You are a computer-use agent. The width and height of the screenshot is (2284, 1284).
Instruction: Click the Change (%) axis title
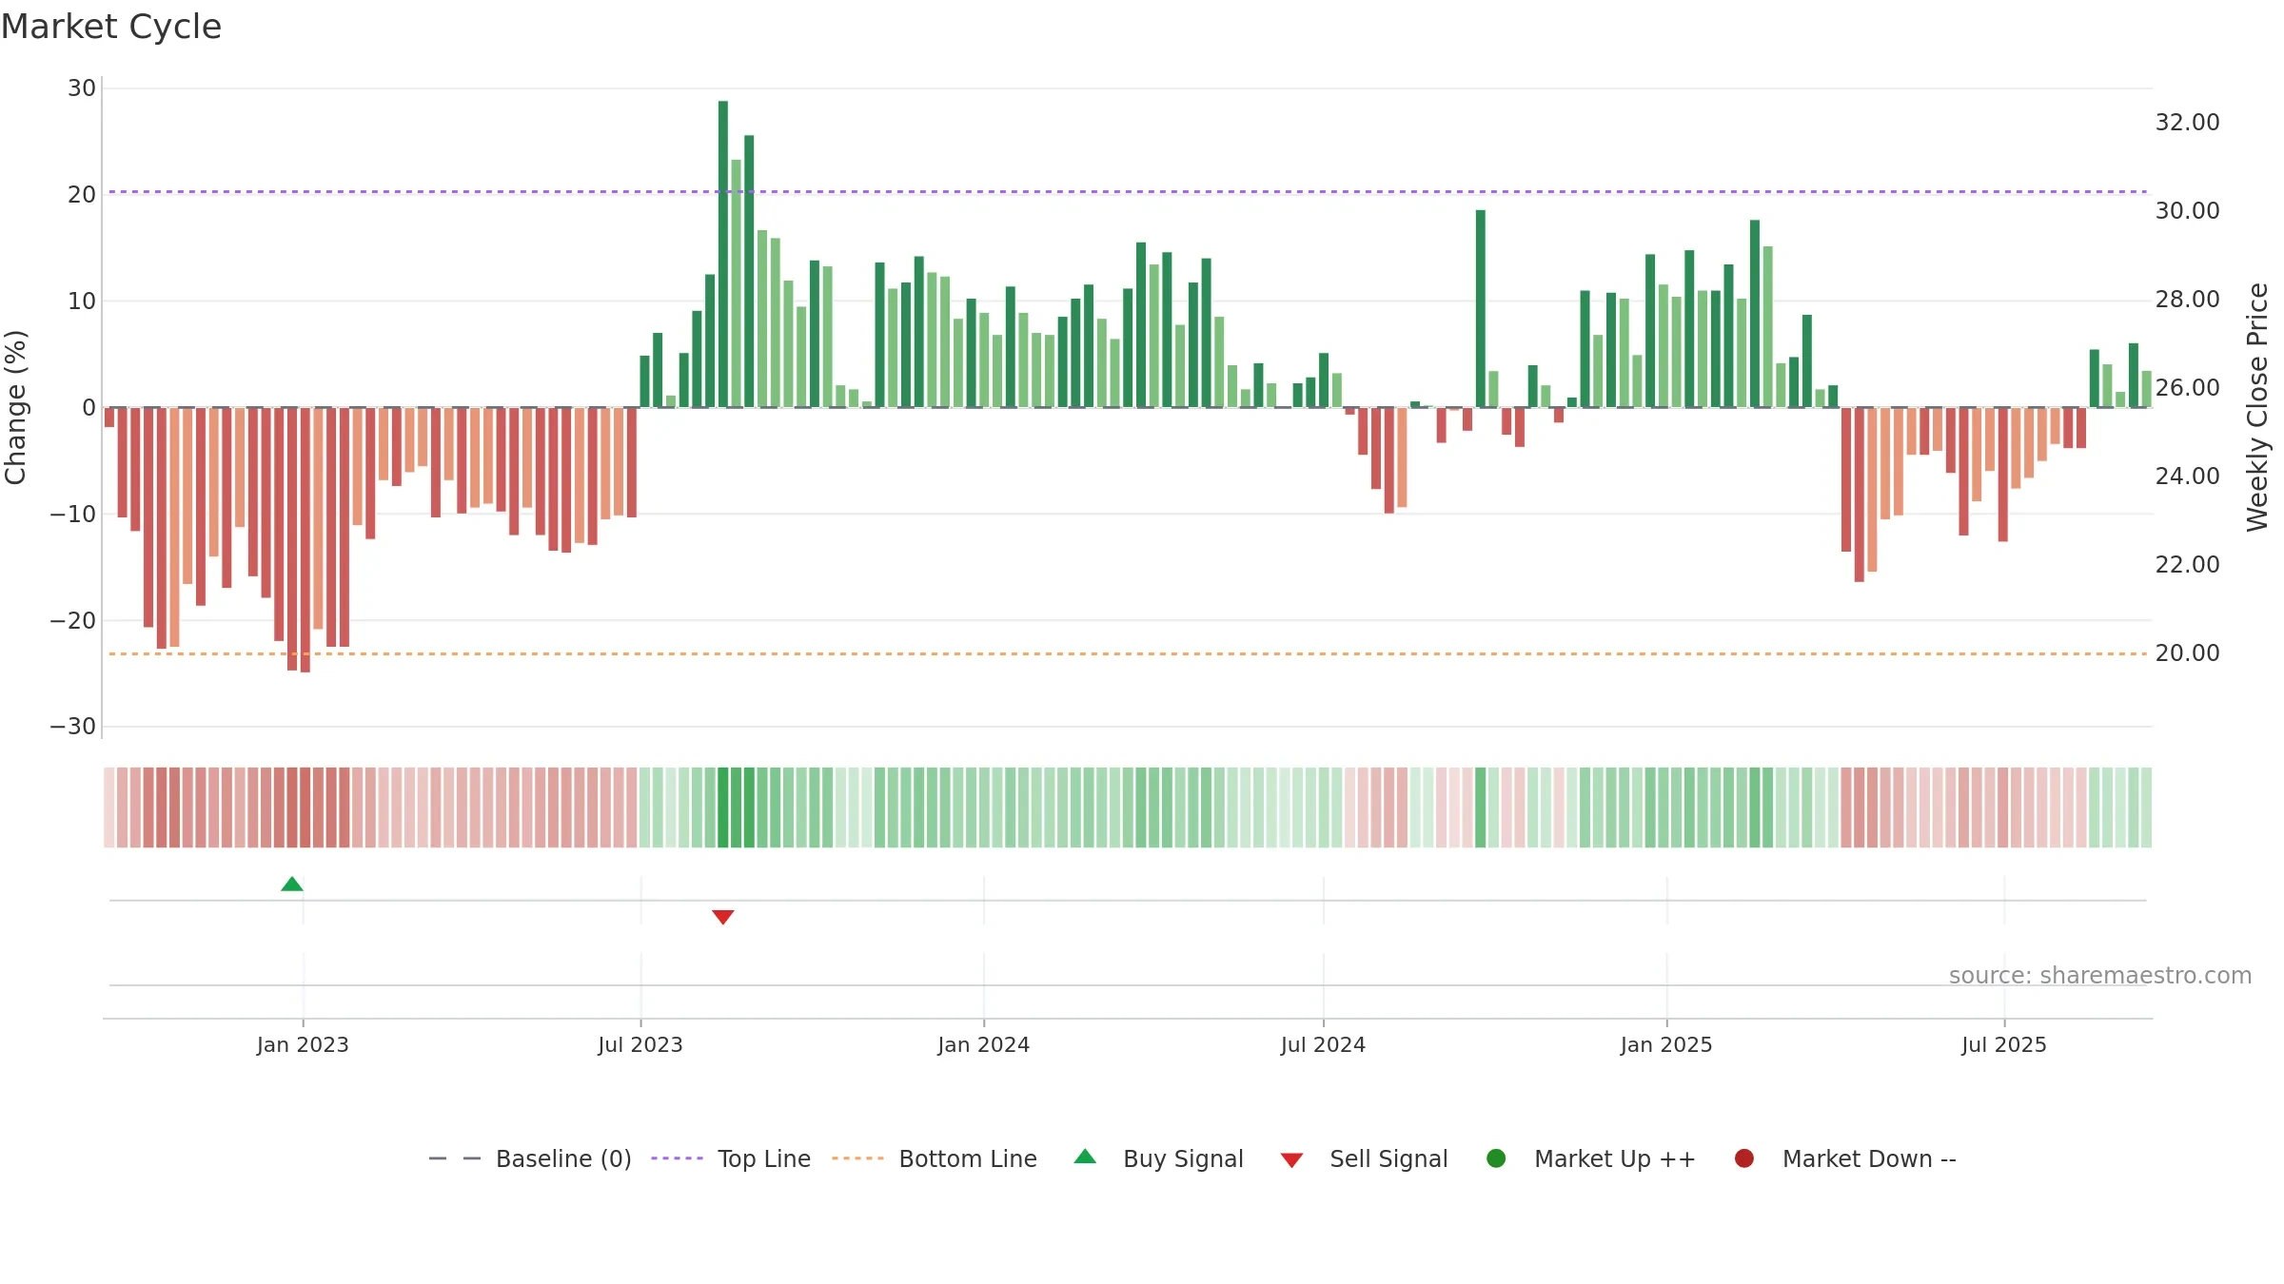click(15, 407)
